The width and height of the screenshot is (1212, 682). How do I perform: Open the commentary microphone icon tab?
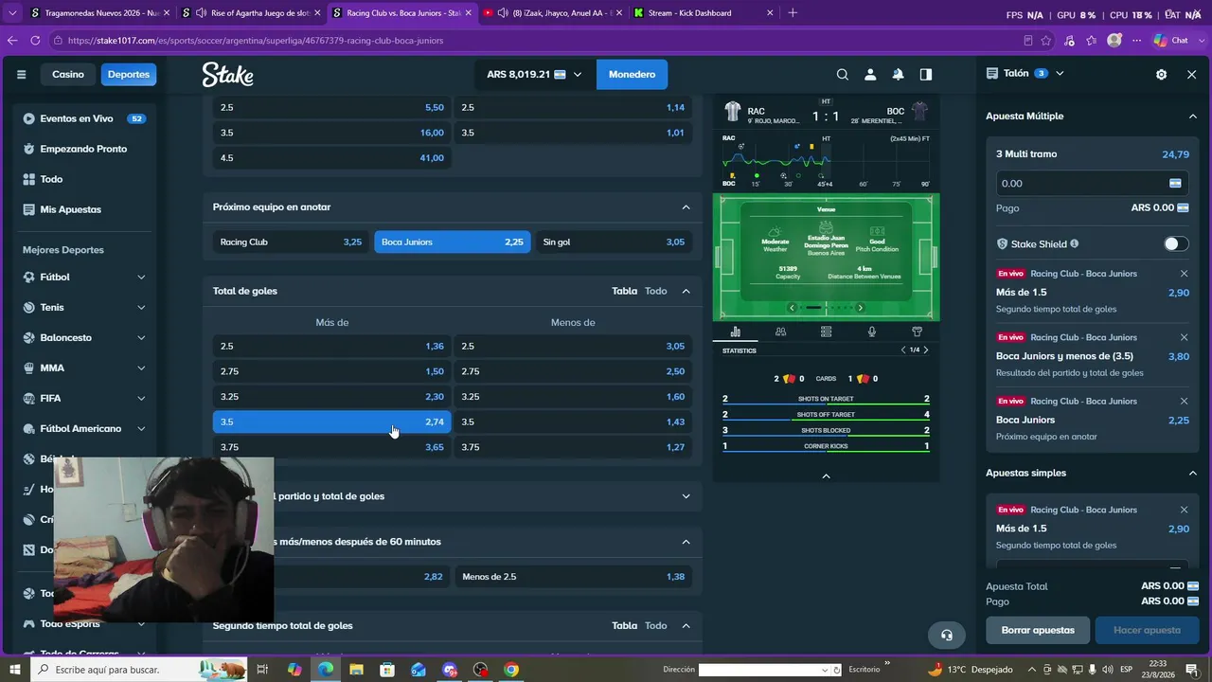(871, 332)
